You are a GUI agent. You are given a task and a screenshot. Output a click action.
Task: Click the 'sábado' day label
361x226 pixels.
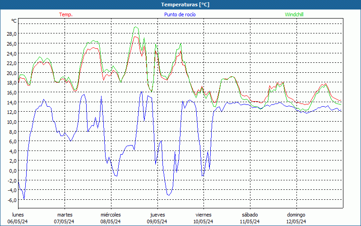click(x=250, y=215)
